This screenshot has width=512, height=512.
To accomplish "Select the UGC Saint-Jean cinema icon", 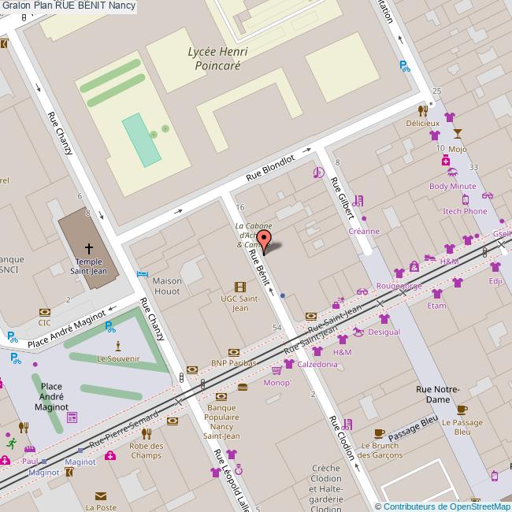I will point(239,288).
